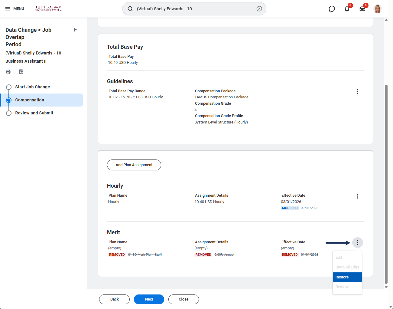
Task: Select the Review and Submit step
Action: click(x=34, y=113)
